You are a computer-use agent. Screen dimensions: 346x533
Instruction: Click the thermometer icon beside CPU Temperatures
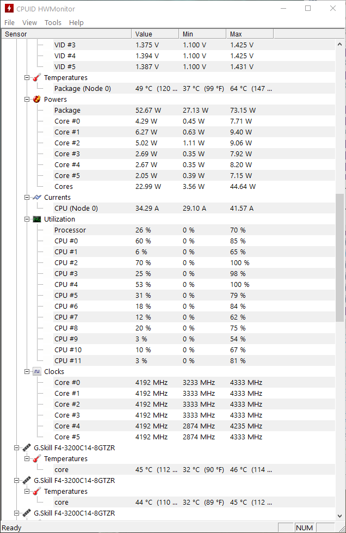36,77
